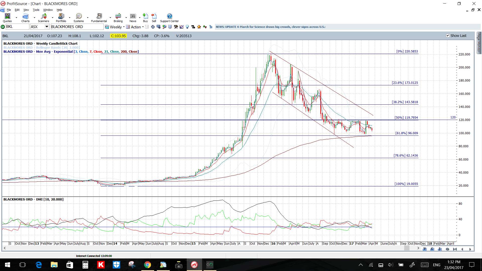Open the Help menu
The width and height of the screenshot is (482, 271).
pos(59,10)
